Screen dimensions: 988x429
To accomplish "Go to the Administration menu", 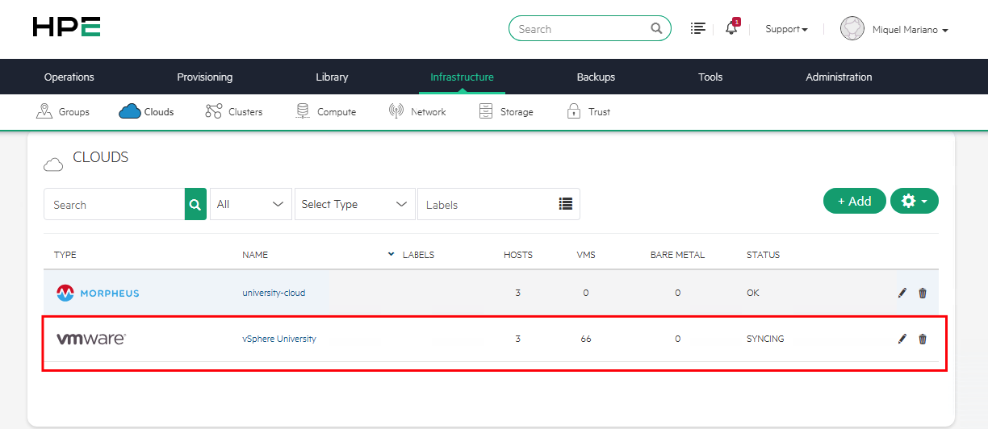I will click(839, 77).
